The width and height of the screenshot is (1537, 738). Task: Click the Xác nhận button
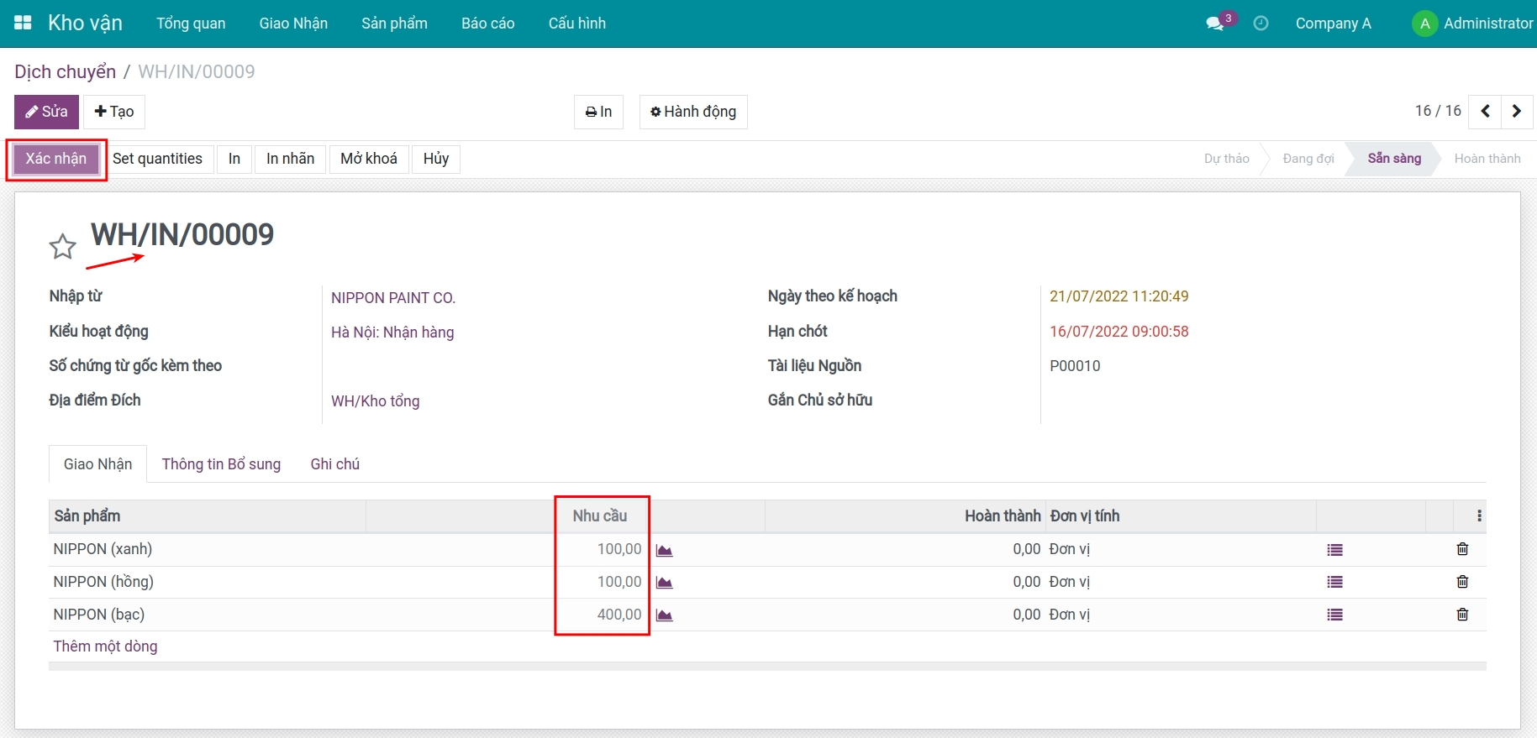(x=56, y=159)
